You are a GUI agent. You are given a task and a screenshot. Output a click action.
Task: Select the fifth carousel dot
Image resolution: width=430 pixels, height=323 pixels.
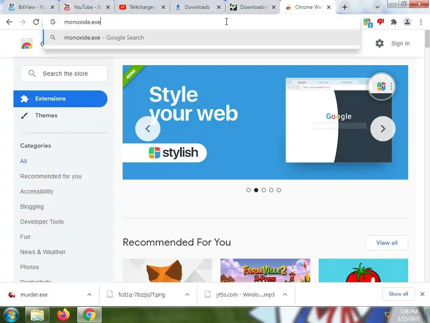tap(279, 190)
